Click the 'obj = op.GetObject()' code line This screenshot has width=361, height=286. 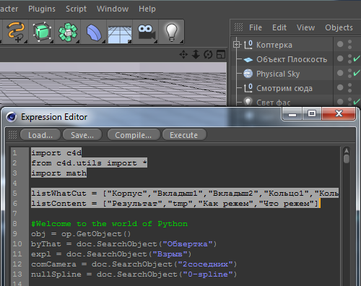[x=81, y=234]
